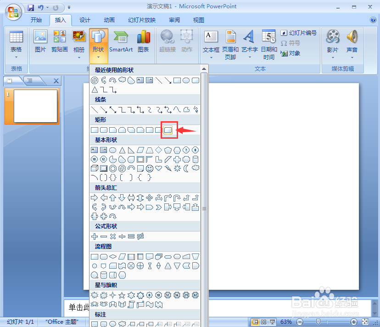Switch to the 设计 tab
Screen dimensions: 380x327
pos(84,20)
